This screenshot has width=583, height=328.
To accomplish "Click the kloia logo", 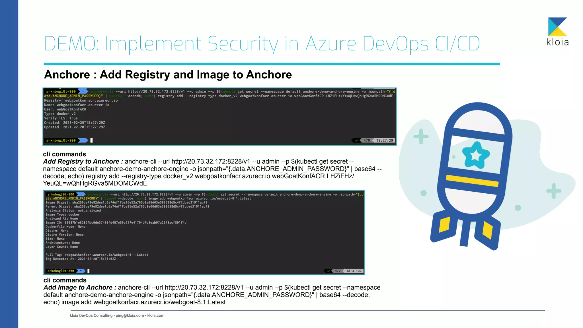I will (x=557, y=32).
